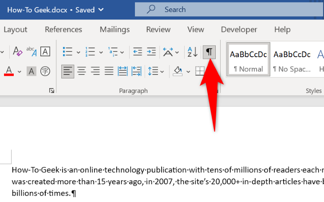Decrease the paragraph indent
This screenshot has height=202, width=324.
(x=138, y=52)
